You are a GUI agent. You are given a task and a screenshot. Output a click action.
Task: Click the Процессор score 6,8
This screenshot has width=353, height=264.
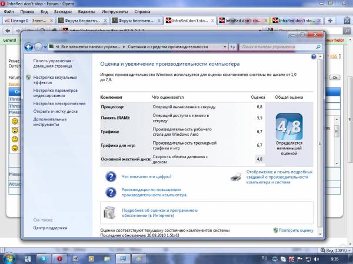pos(259,107)
